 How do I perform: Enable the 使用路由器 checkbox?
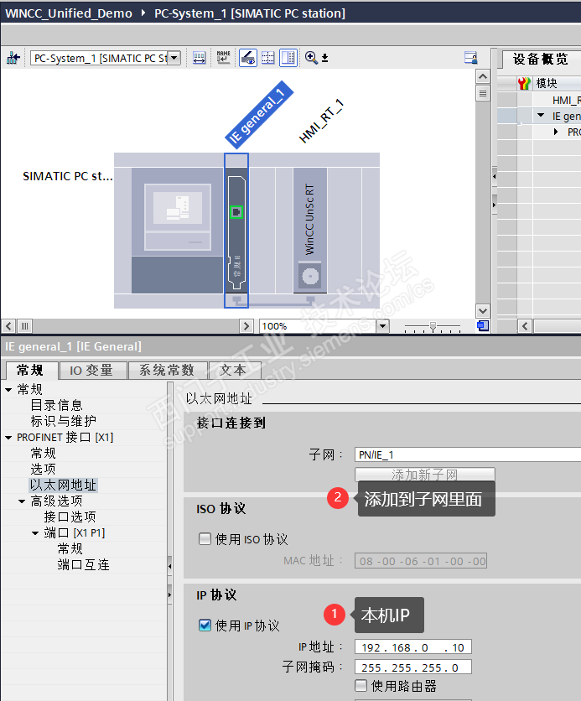pos(361,685)
